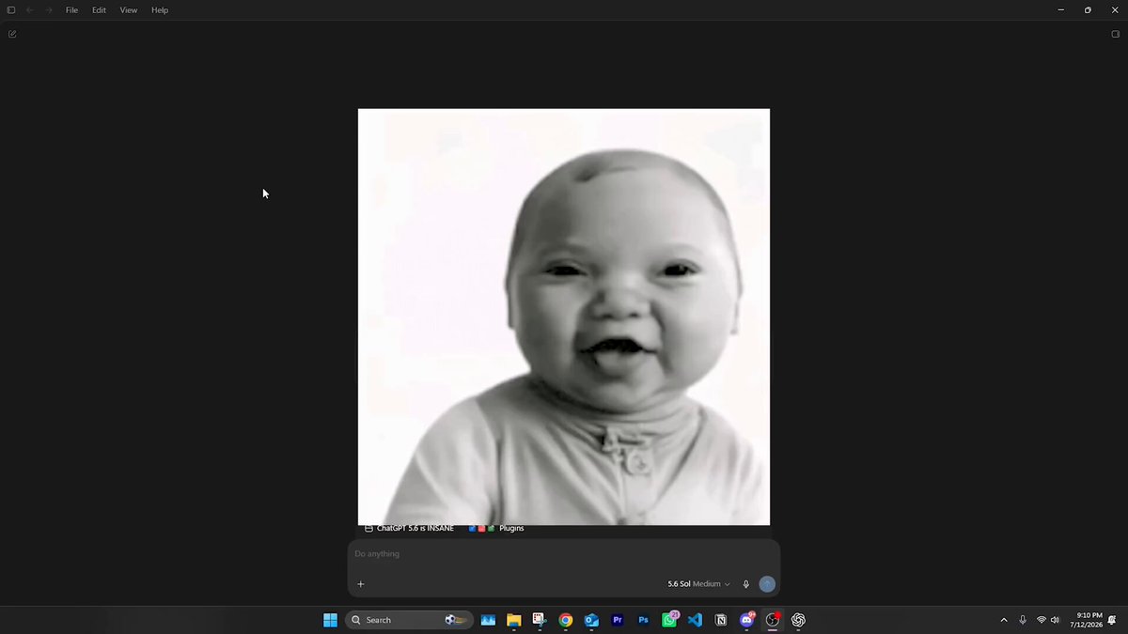The height and width of the screenshot is (634, 1128).
Task: Open the Plugins shortcut
Action: coord(496,529)
